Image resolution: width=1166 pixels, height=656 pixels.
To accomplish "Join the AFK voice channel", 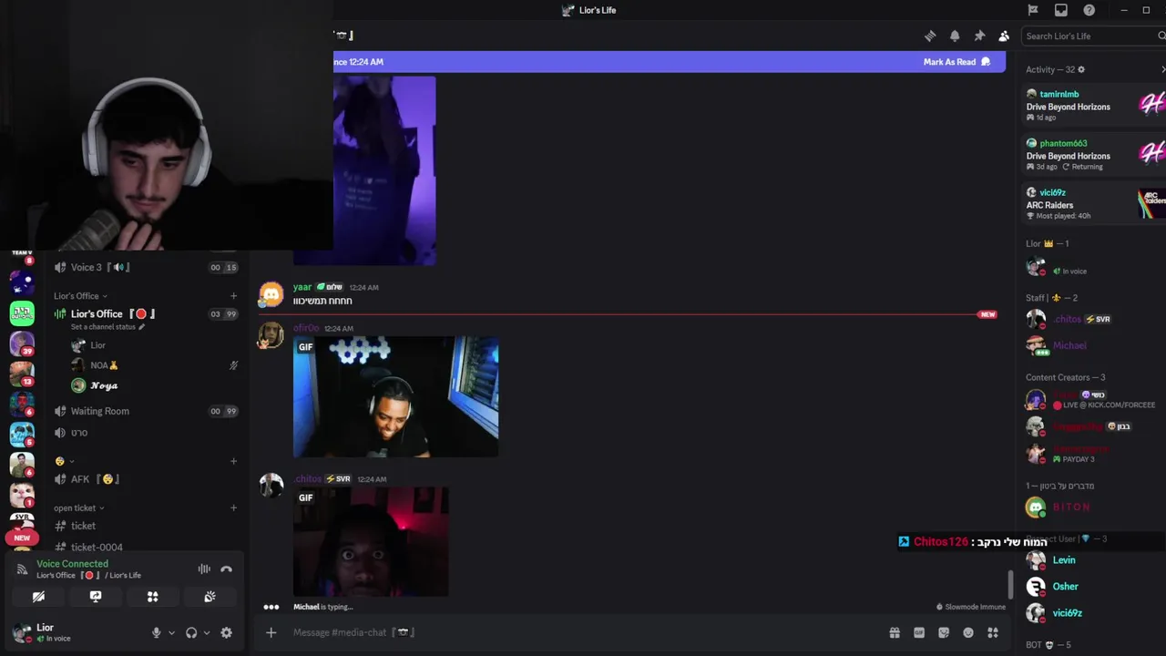I will pos(146,479).
